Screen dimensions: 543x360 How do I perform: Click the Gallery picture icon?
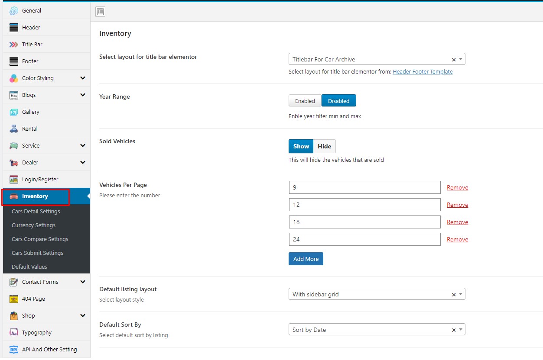click(14, 112)
